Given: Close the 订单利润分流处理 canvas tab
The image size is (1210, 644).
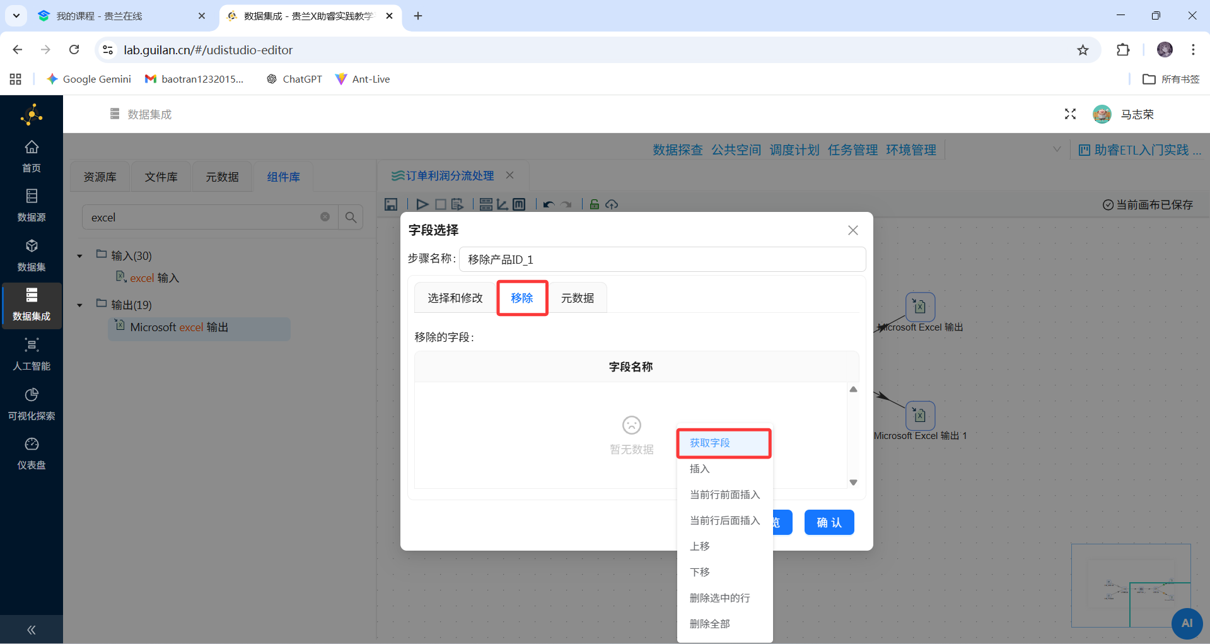Looking at the screenshot, I should coord(509,175).
